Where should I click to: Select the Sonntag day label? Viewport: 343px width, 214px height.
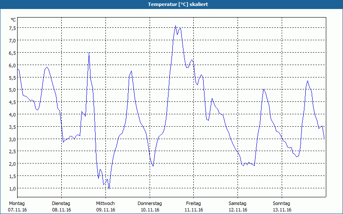[282, 203]
